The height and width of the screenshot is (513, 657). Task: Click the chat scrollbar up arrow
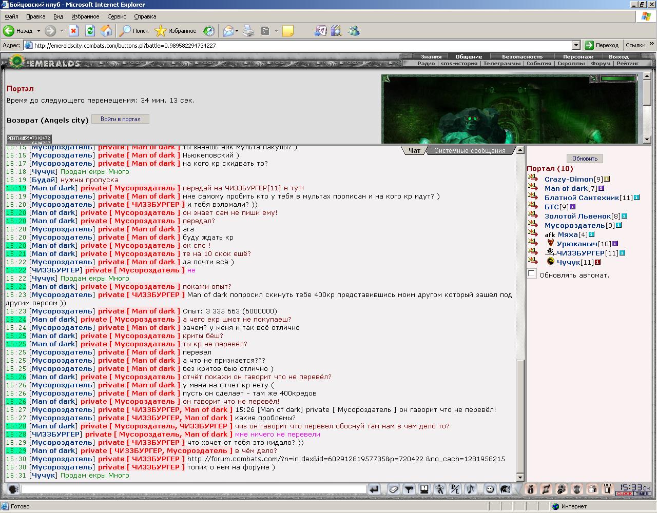pos(520,150)
